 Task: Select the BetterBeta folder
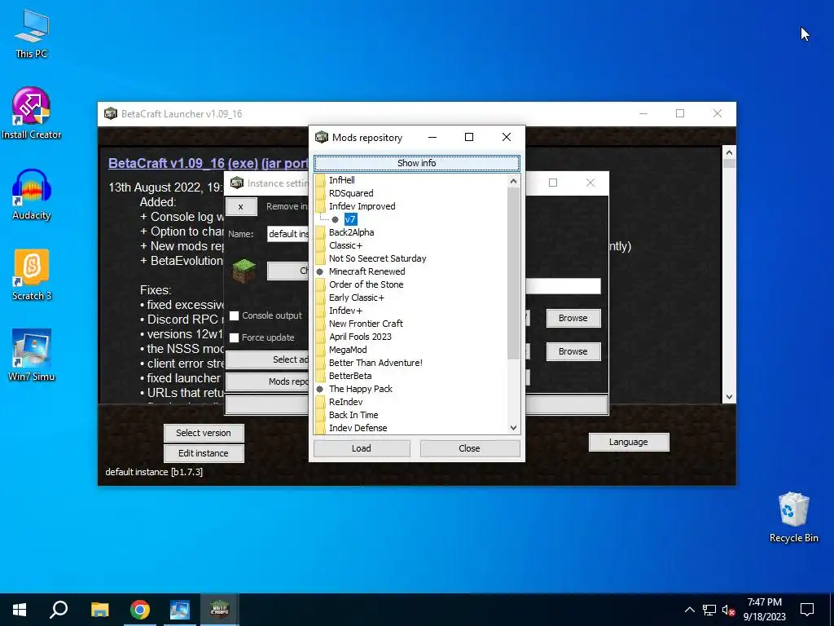[350, 376]
